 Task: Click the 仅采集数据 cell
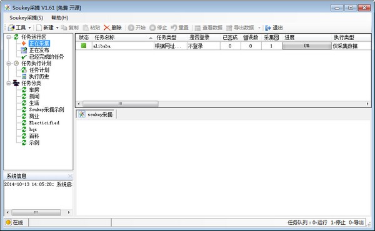click(351, 46)
